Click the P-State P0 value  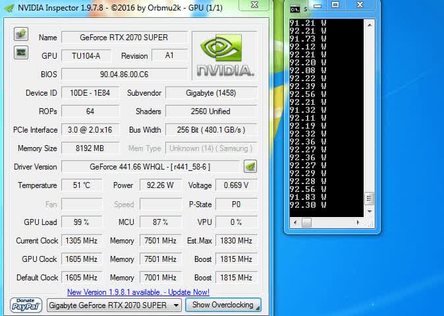[236, 205]
